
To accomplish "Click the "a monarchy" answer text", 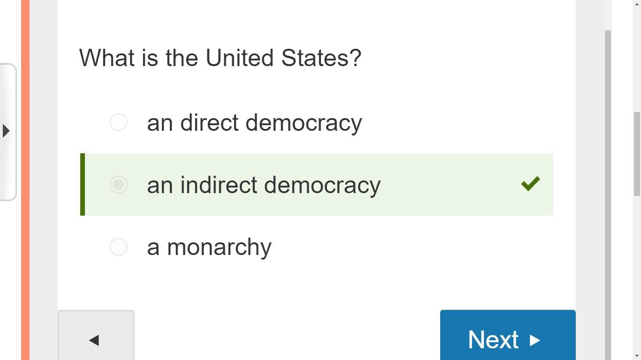I will point(209,247).
